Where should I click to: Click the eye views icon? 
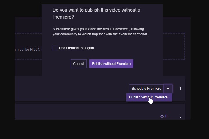pyautogui.click(x=162, y=116)
